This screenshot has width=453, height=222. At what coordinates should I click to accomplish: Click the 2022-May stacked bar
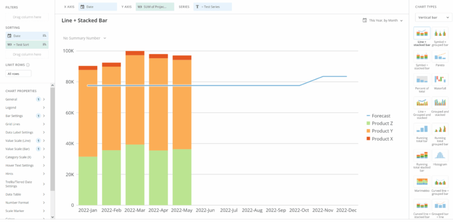(x=182, y=130)
